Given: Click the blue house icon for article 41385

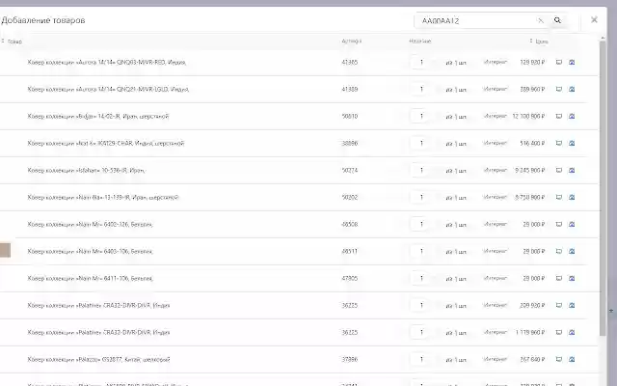Looking at the screenshot, I should pos(572,62).
